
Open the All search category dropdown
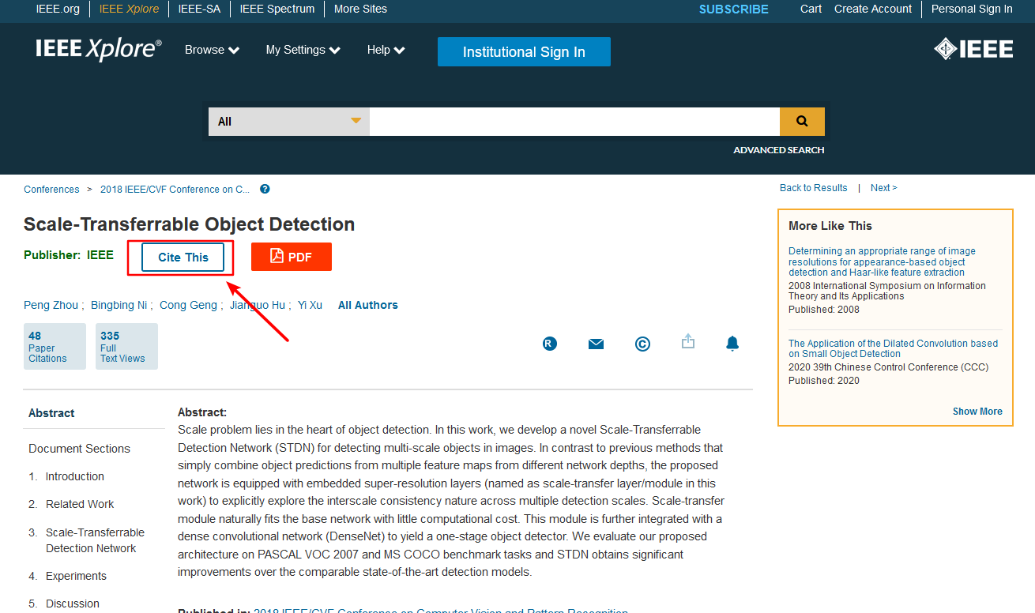click(x=289, y=122)
